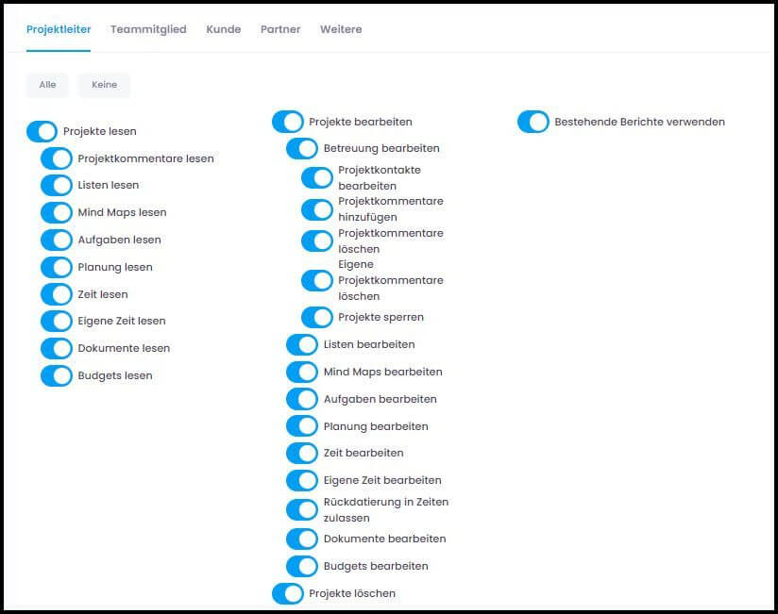
Task: Disable Listen bearbeiten permission
Action: pos(302,344)
